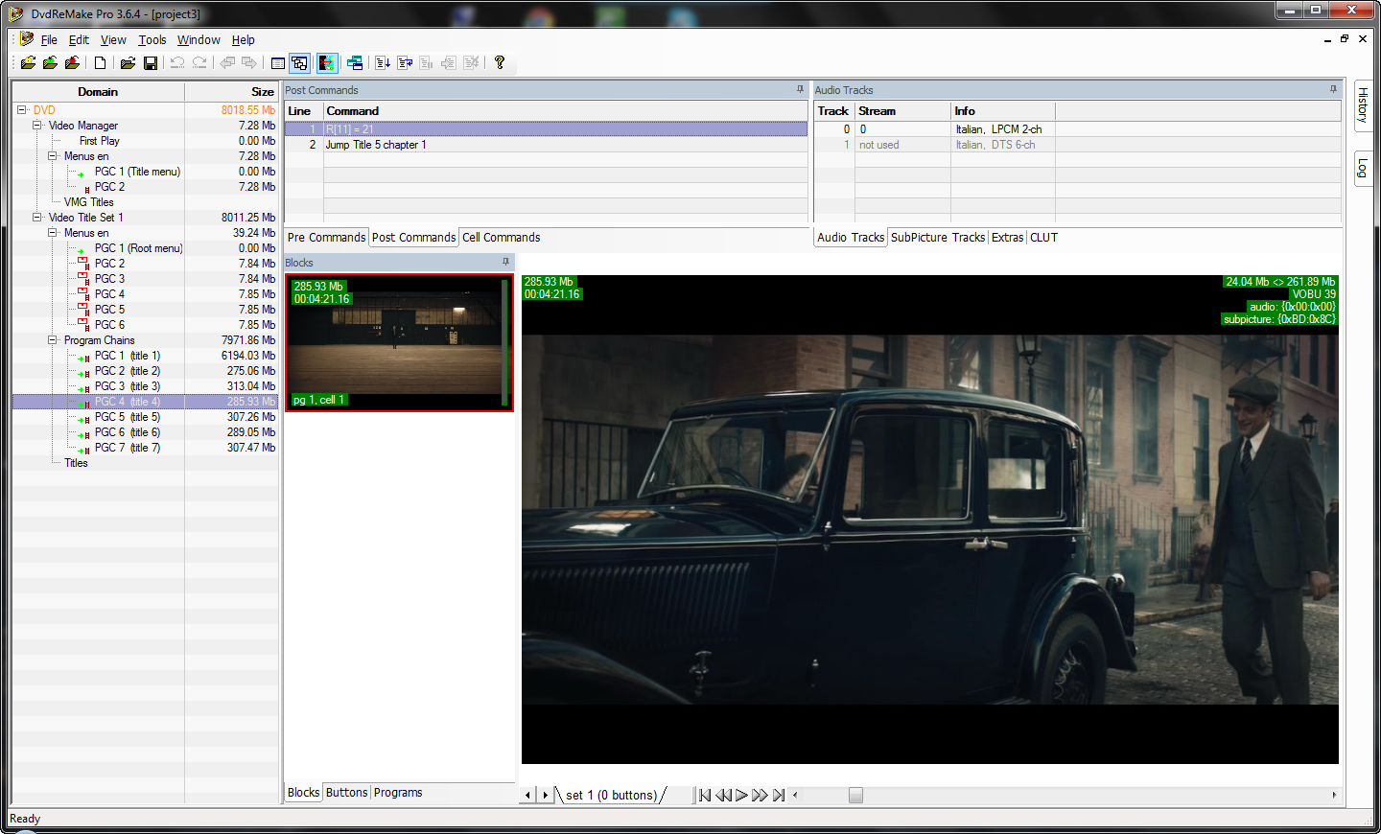Toggle the pin on the Audio Tracks panel
The width and height of the screenshot is (1381, 834).
[x=1332, y=89]
